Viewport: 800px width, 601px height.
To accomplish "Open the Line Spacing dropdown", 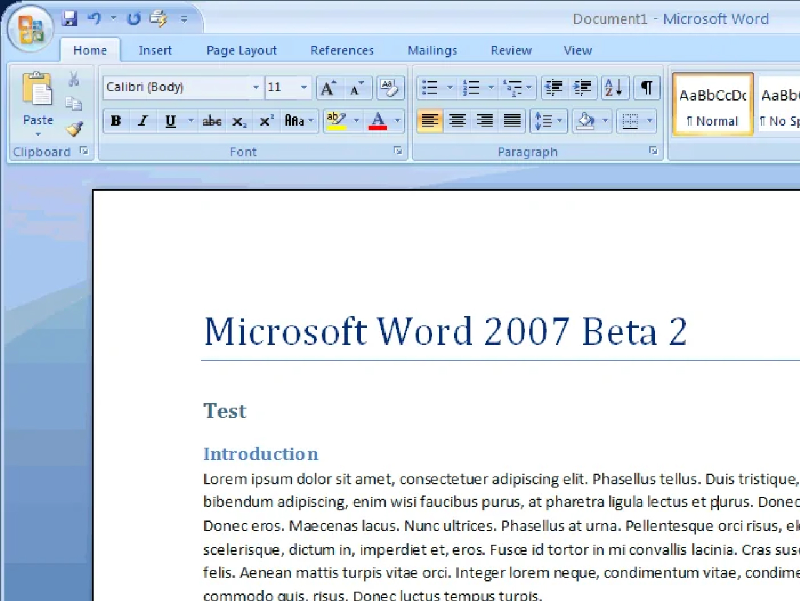I will tap(548, 121).
